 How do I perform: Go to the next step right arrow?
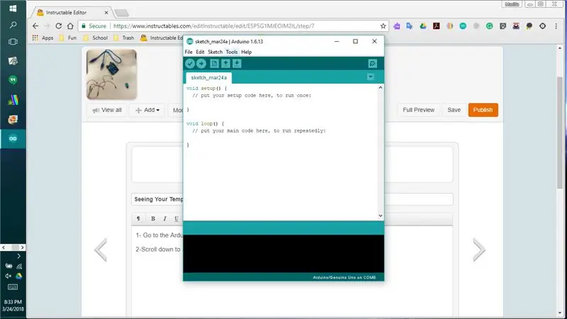click(479, 250)
